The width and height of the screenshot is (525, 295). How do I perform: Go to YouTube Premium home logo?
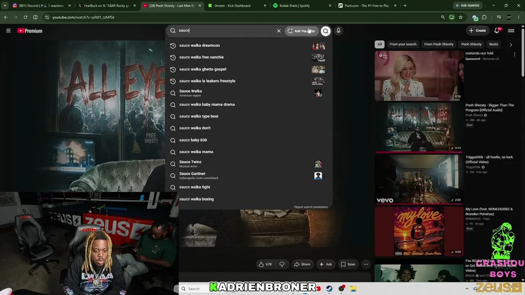click(30, 31)
